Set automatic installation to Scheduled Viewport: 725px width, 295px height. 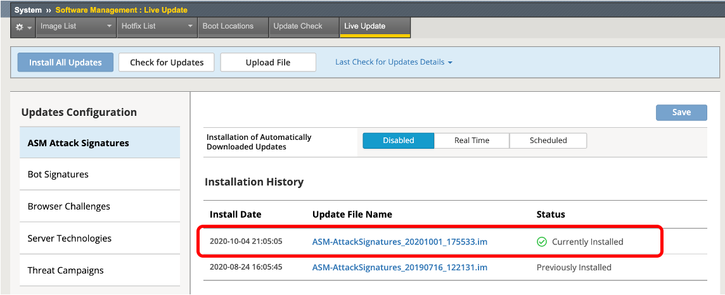pos(548,141)
